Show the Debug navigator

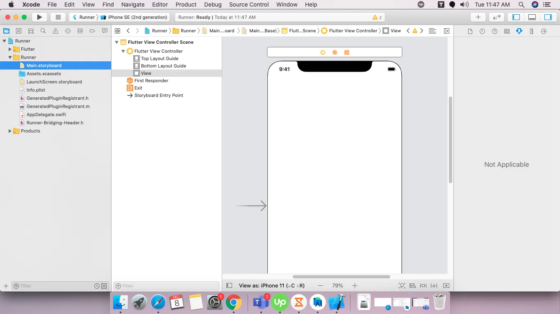point(80,31)
